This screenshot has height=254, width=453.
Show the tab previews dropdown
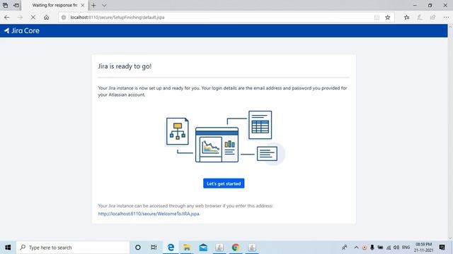pyautogui.click(x=104, y=5)
